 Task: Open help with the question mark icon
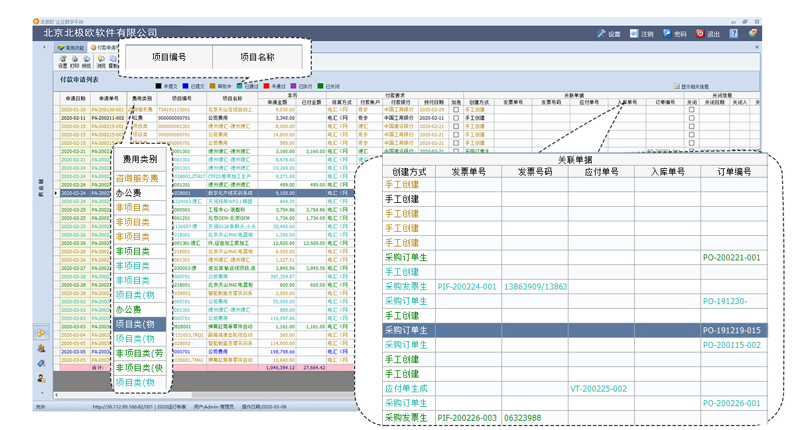coord(734,33)
